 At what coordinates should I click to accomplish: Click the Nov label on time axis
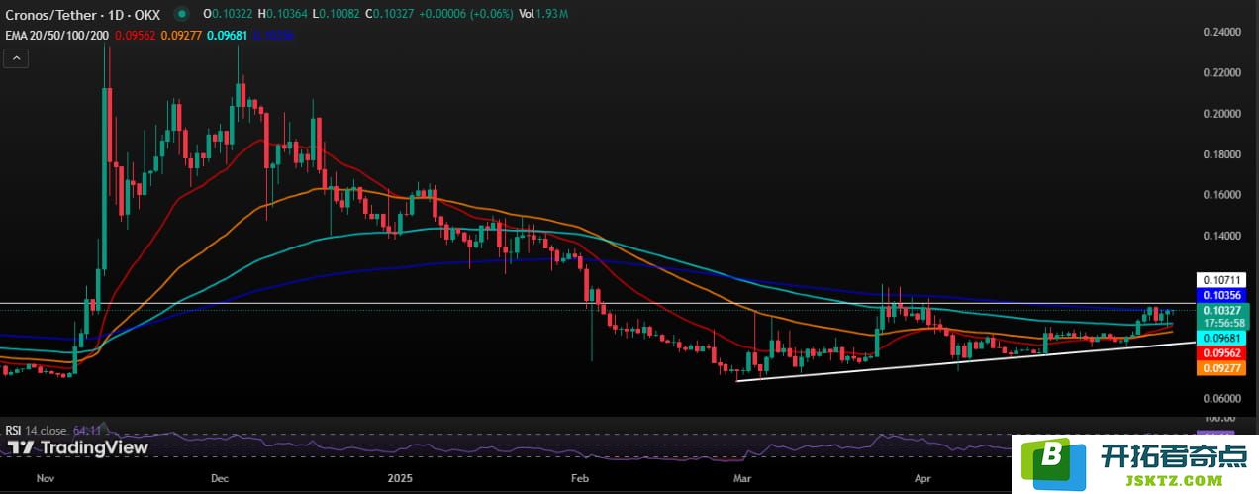47,477
